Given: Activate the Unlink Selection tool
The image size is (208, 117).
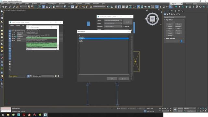Looking at the screenshot, I should tap(14, 7).
